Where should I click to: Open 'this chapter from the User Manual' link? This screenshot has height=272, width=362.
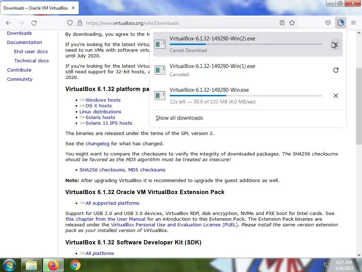click(x=105, y=219)
